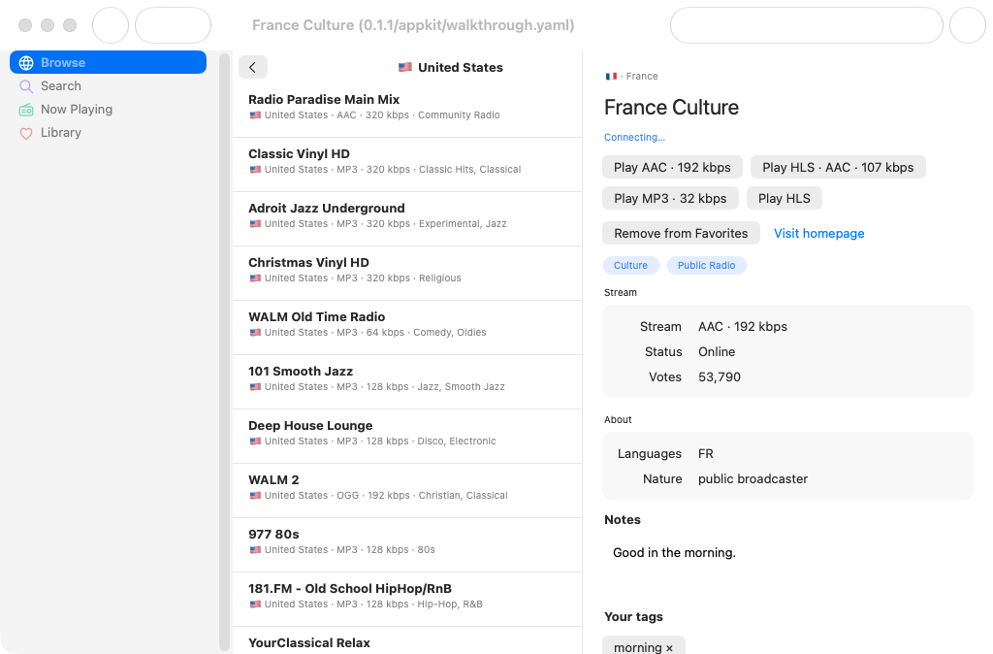Click the globe icon beside Browse
The width and height of the screenshot is (993, 654).
[x=26, y=63]
